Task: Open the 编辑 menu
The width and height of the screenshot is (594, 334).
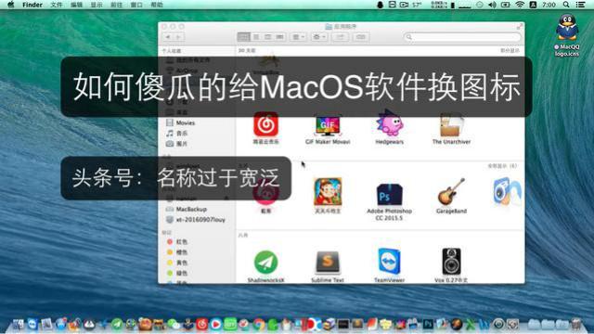Action: coord(76,5)
